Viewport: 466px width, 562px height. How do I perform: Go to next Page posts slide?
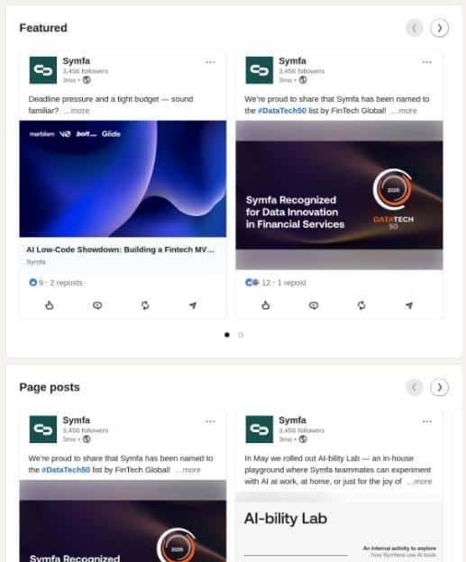pos(440,387)
